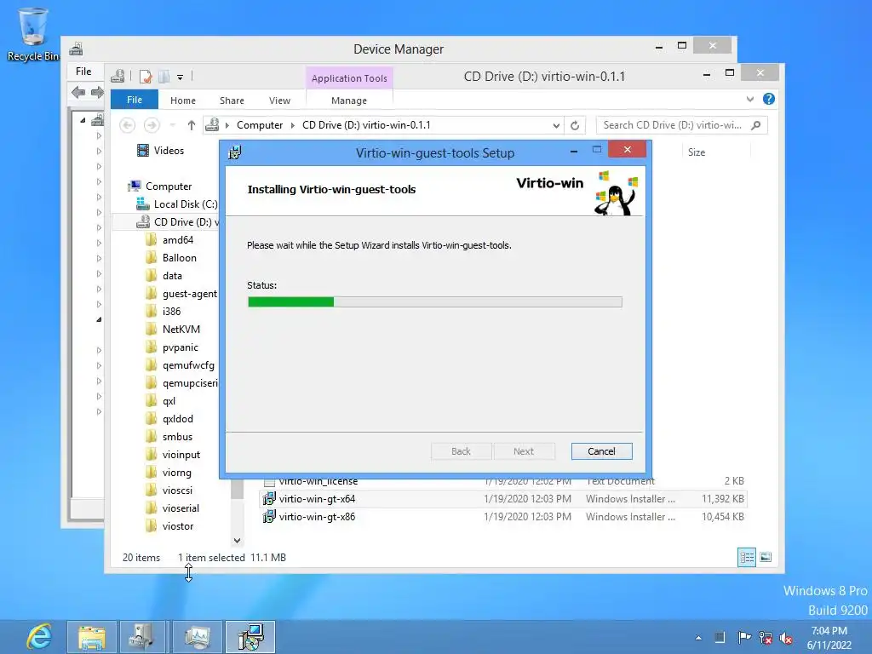Launch Internet Explorer from the taskbar
872x654 pixels.
tap(39, 637)
